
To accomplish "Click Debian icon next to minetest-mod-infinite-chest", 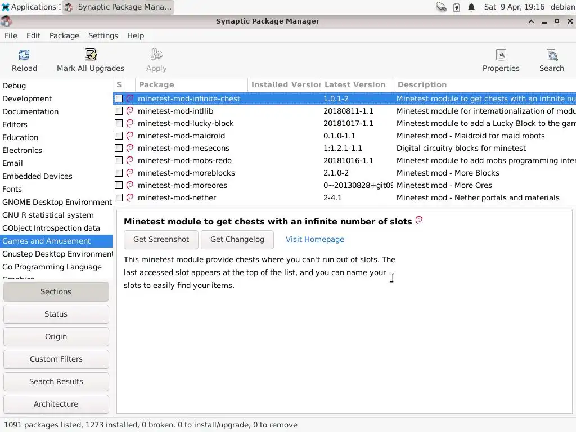I will [130, 98].
